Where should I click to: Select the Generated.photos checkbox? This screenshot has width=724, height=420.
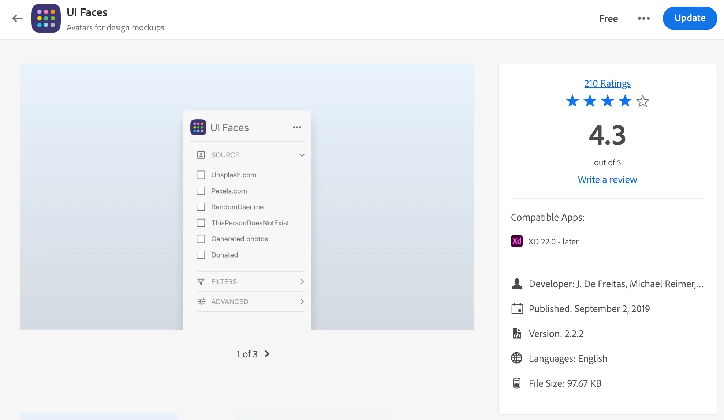click(x=201, y=239)
